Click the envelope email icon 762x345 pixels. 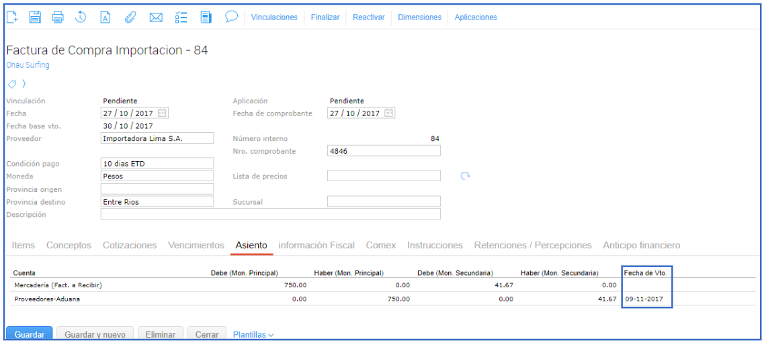coord(155,17)
